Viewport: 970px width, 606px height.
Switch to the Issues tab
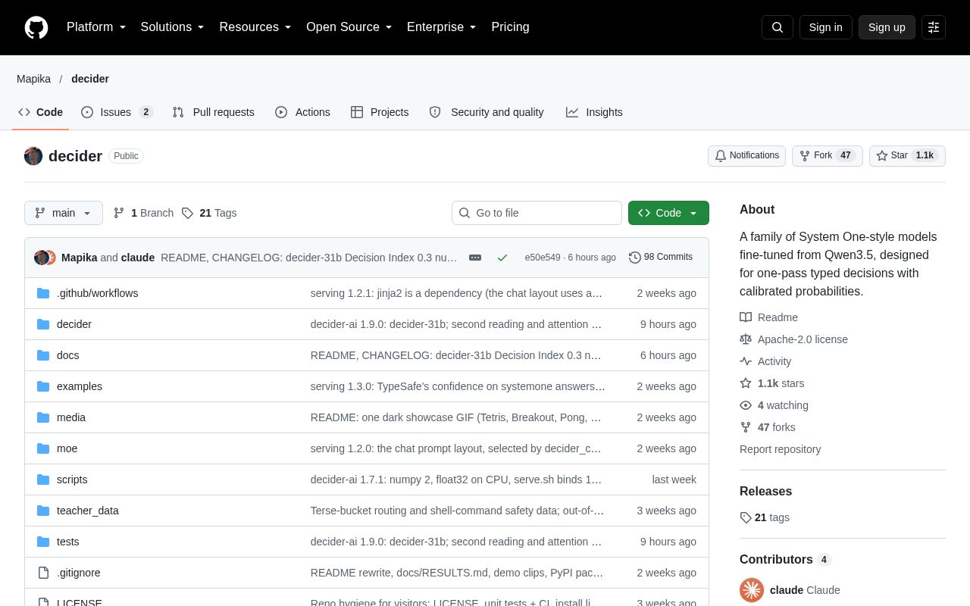(117, 112)
